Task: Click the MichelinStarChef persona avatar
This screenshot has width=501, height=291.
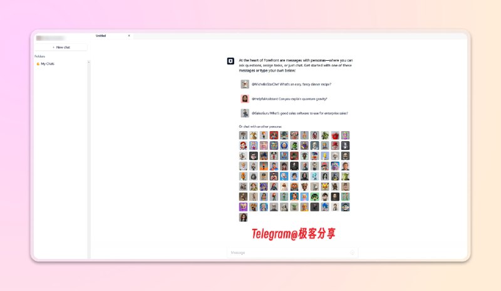Action: (x=245, y=84)
